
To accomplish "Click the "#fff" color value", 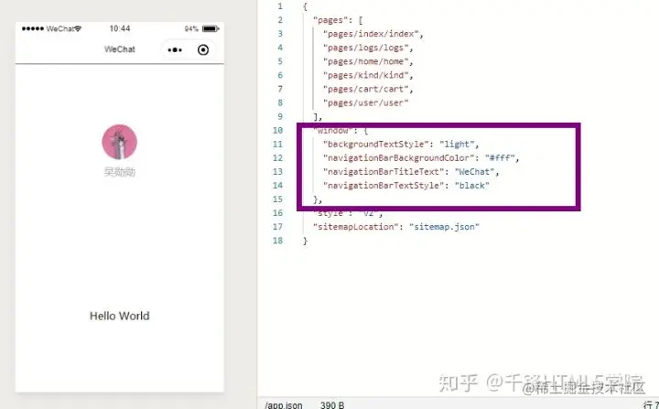I will pos(500,158).
